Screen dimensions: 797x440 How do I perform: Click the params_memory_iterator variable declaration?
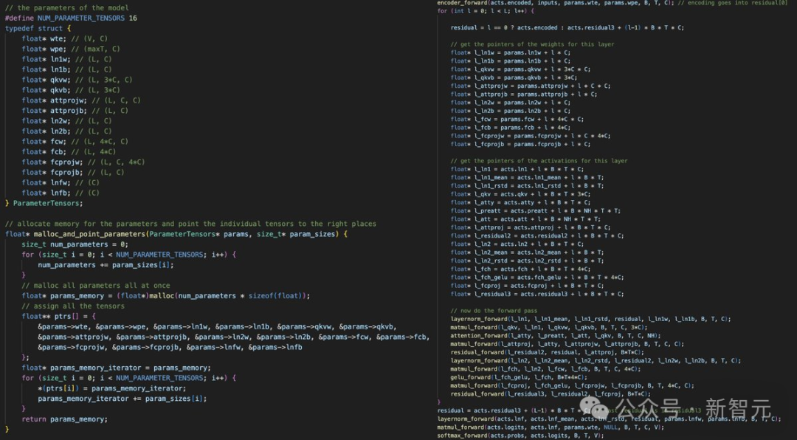(x=92, y=367)
